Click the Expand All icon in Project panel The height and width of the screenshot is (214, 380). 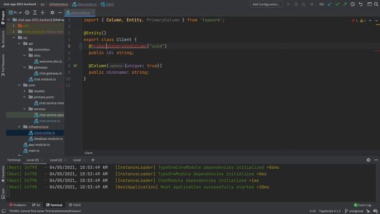coord(35,12)
